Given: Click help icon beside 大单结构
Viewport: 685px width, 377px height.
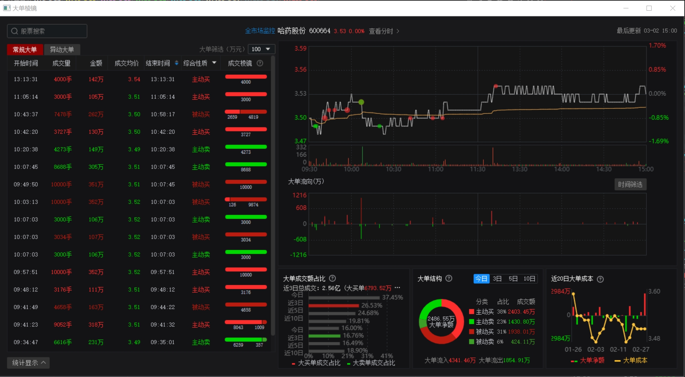Looking at the screenshot, I should [x=449, y=278].
